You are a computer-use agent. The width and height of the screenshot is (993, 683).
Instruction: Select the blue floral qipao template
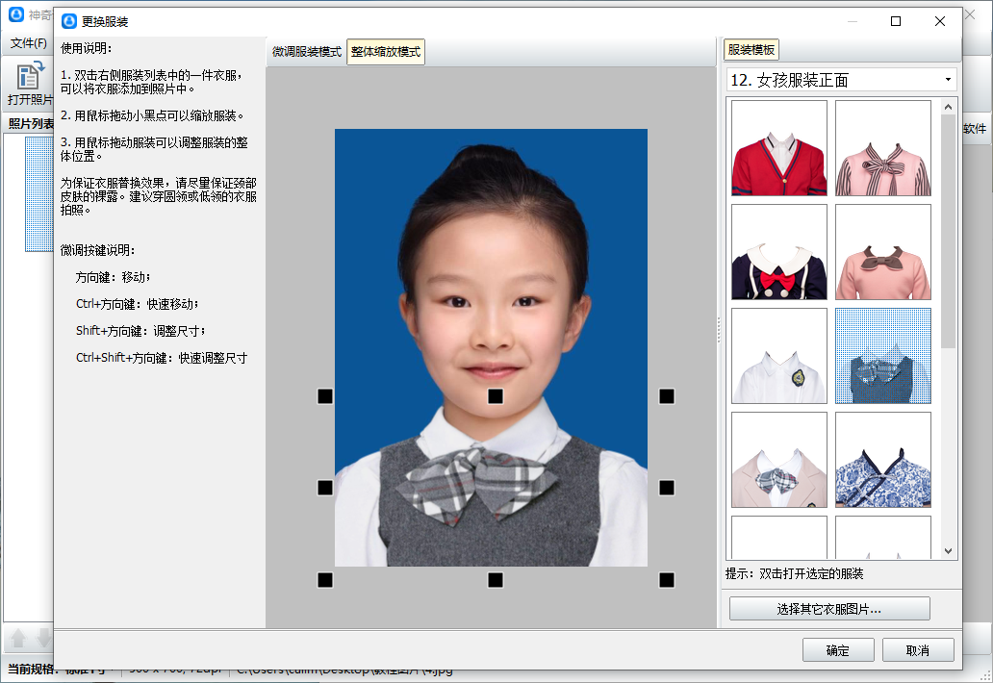click(x=883, y=460)
